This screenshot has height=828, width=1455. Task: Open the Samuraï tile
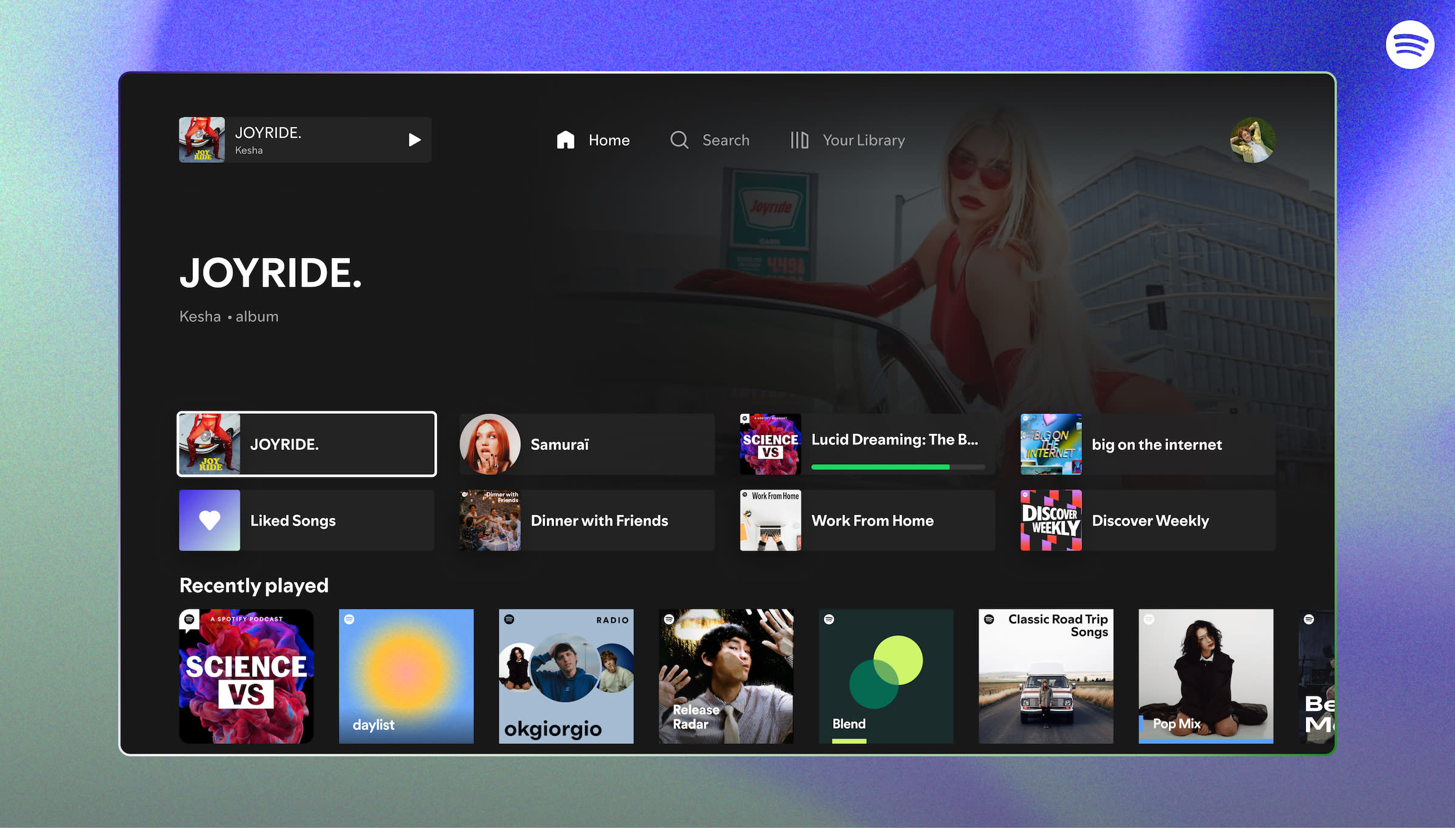585,444
